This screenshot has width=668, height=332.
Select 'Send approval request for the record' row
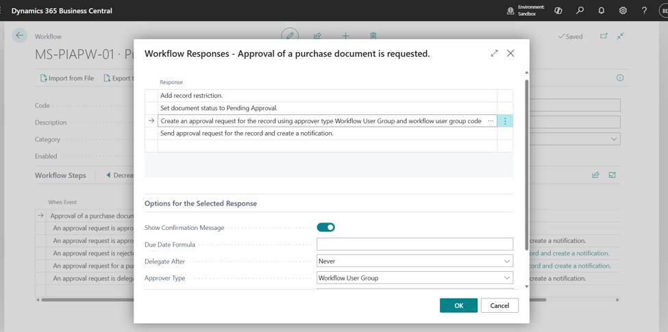tap(327, 133)
